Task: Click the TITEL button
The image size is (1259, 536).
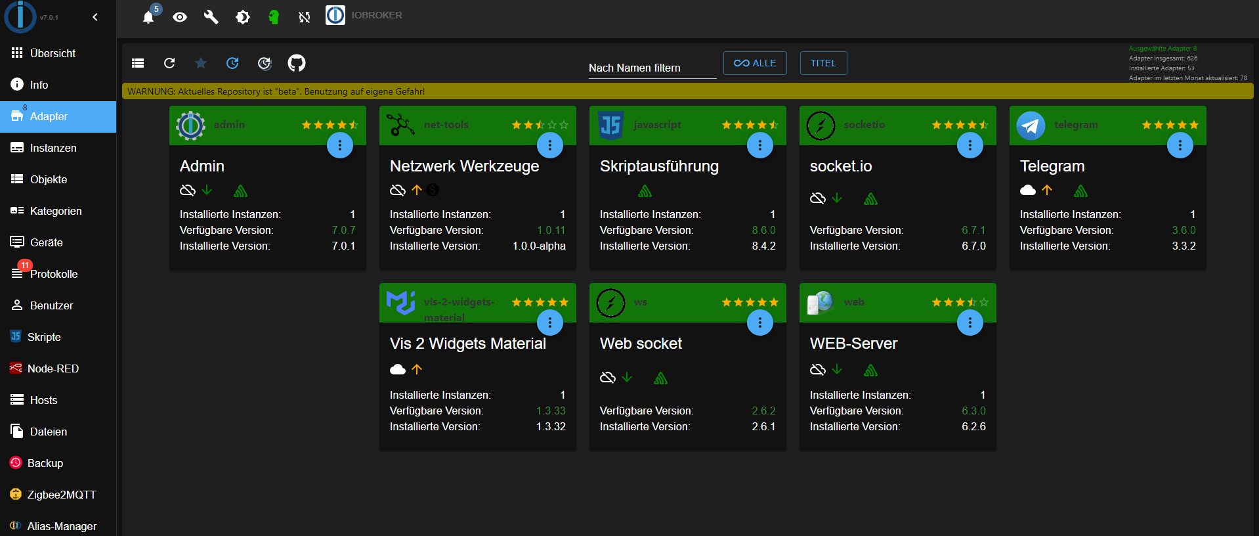Action: tap(823, 63)
